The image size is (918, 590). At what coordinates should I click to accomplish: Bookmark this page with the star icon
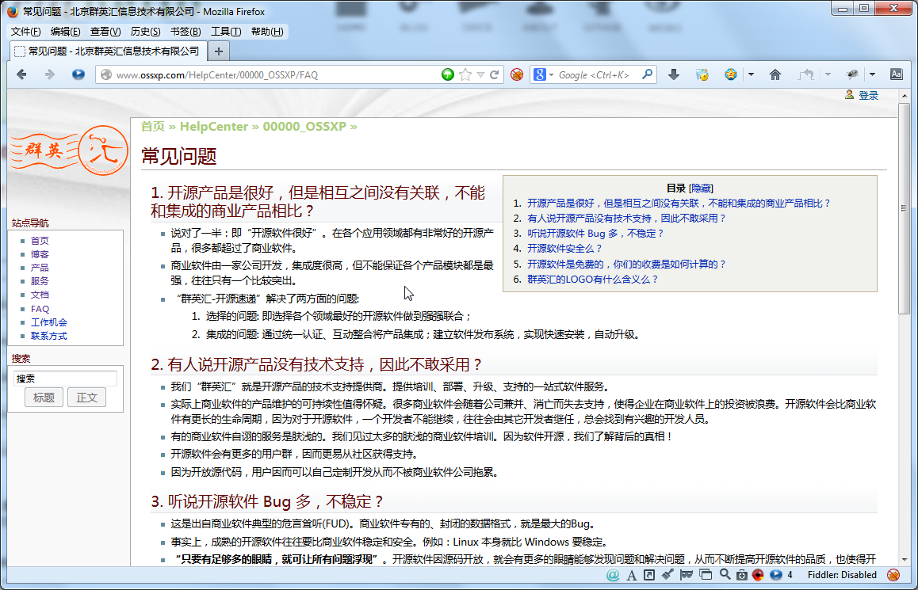point(465,74)
